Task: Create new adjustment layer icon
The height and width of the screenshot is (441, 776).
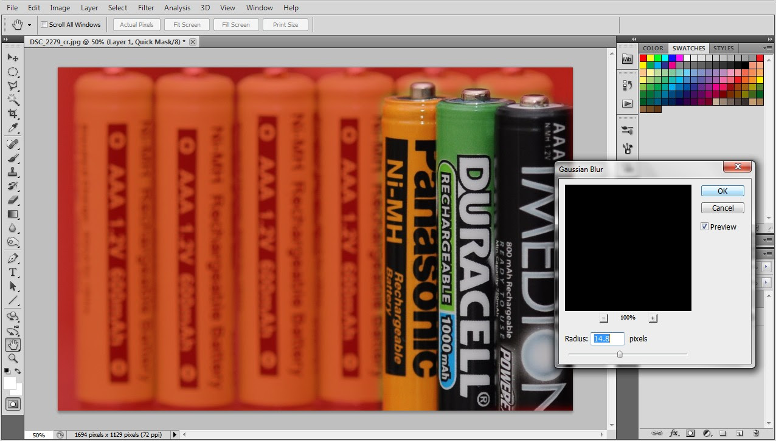Action: point(707,434)
